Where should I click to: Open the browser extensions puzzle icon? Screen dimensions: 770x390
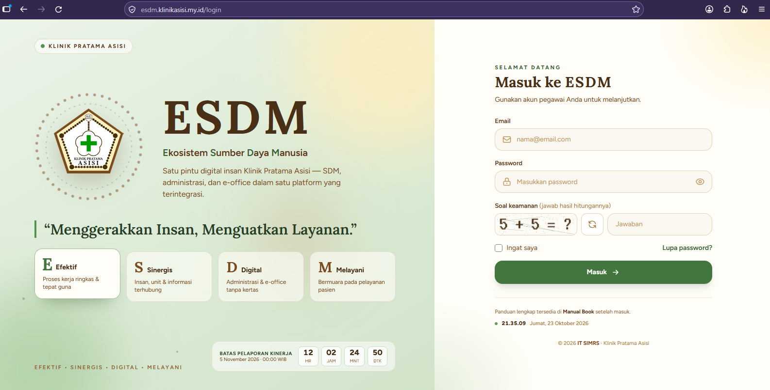pyautogui.click(x=727, y=9)
